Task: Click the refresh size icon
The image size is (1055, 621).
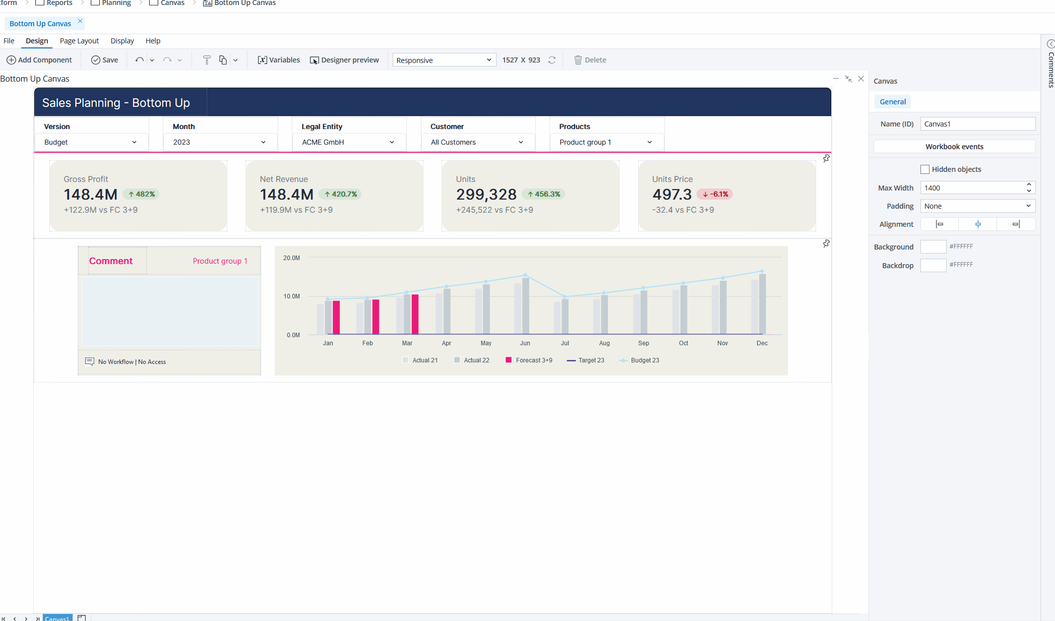Action: (552, 60)
